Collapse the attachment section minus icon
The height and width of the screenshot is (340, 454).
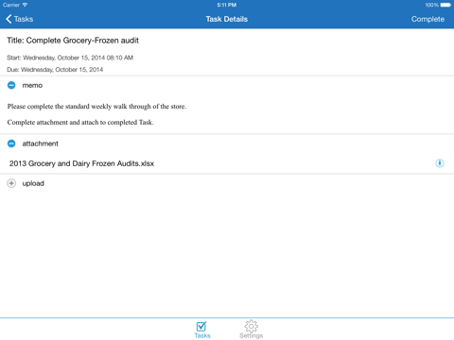(11, 144)
